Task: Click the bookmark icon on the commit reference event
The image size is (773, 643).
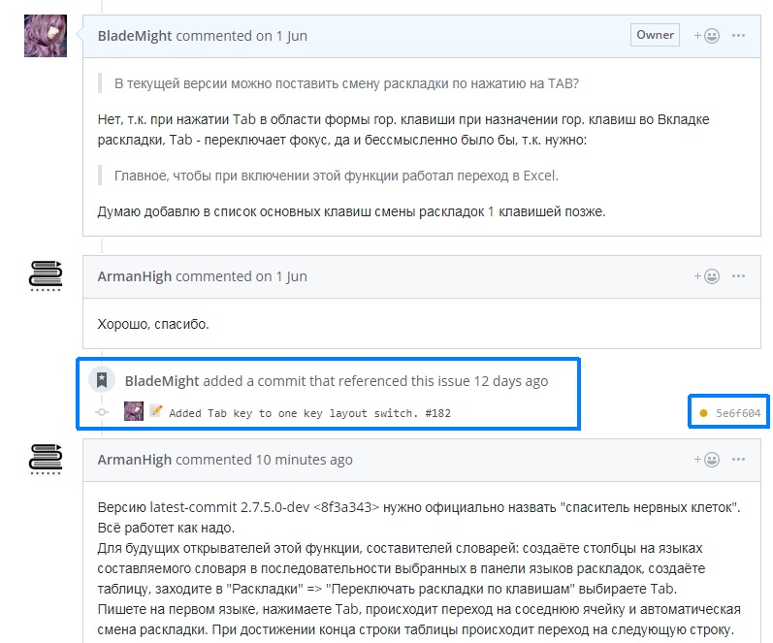Action: click(x=102, y=380)
